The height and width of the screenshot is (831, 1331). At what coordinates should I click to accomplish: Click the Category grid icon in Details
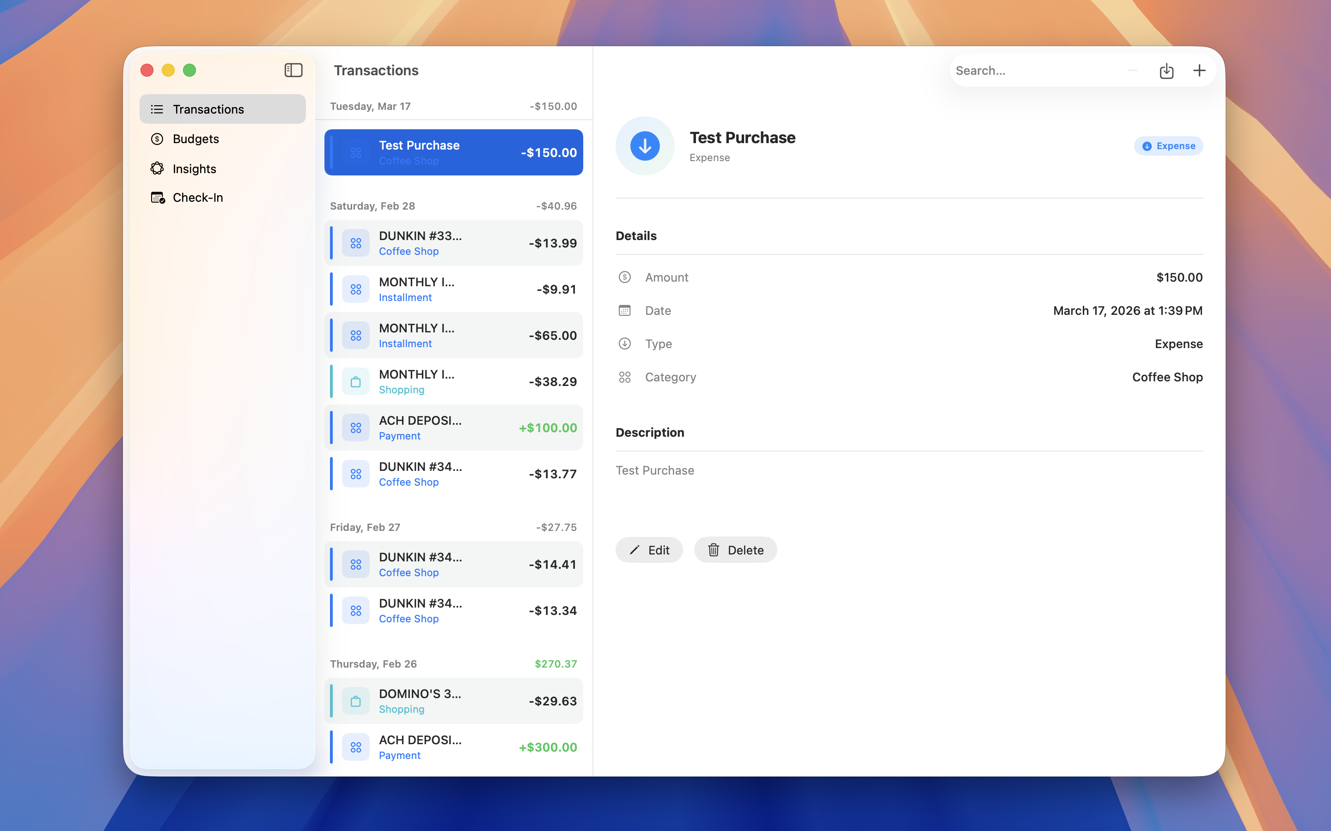tap(624, 377)
